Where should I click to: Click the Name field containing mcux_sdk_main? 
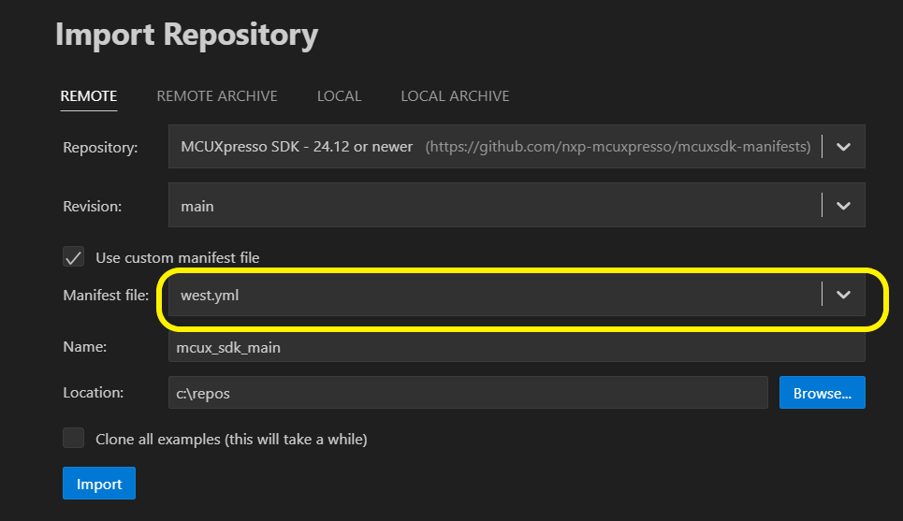(515, 347)
